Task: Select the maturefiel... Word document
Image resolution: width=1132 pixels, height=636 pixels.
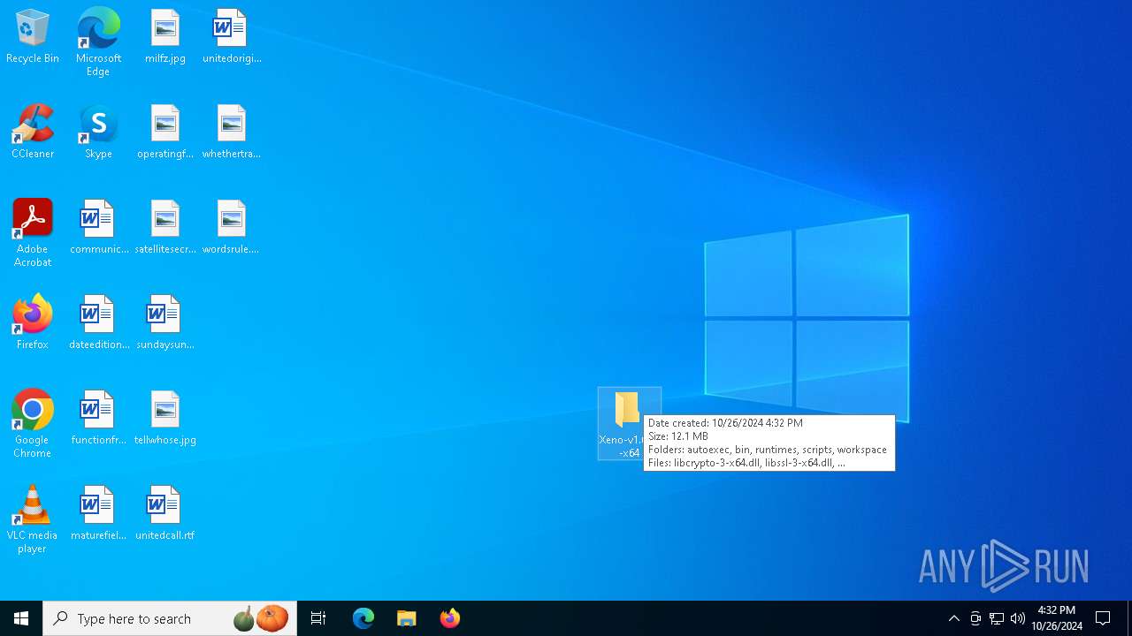Action: 98,514
